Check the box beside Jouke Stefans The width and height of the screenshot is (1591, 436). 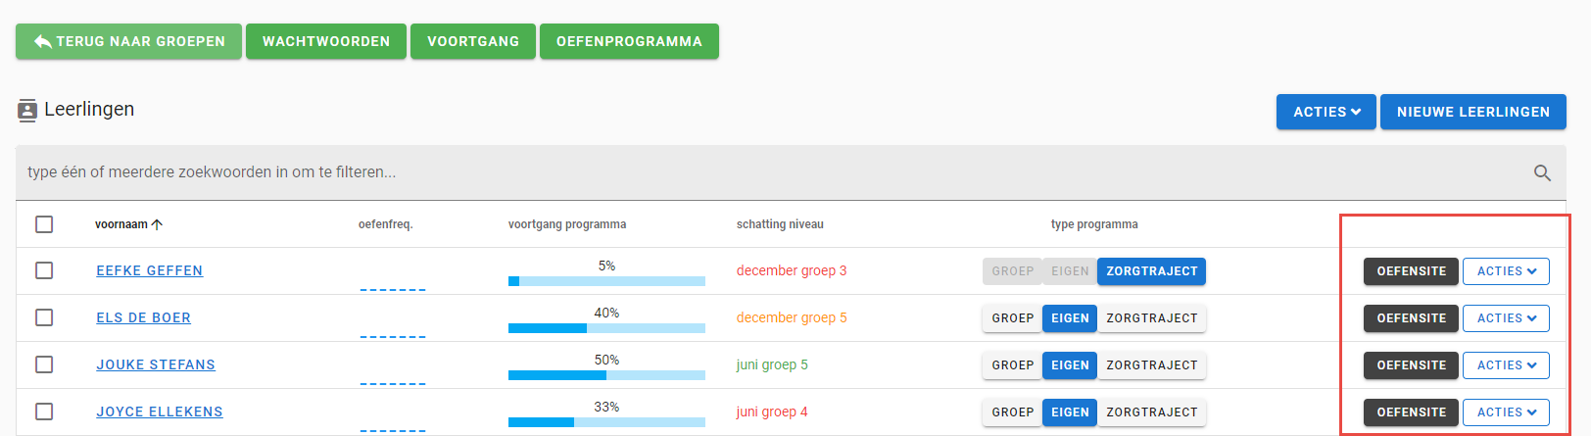click(x=44, y=364)
